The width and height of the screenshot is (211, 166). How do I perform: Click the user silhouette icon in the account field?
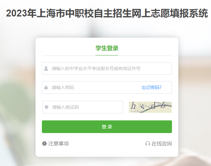tap(46, 68)
